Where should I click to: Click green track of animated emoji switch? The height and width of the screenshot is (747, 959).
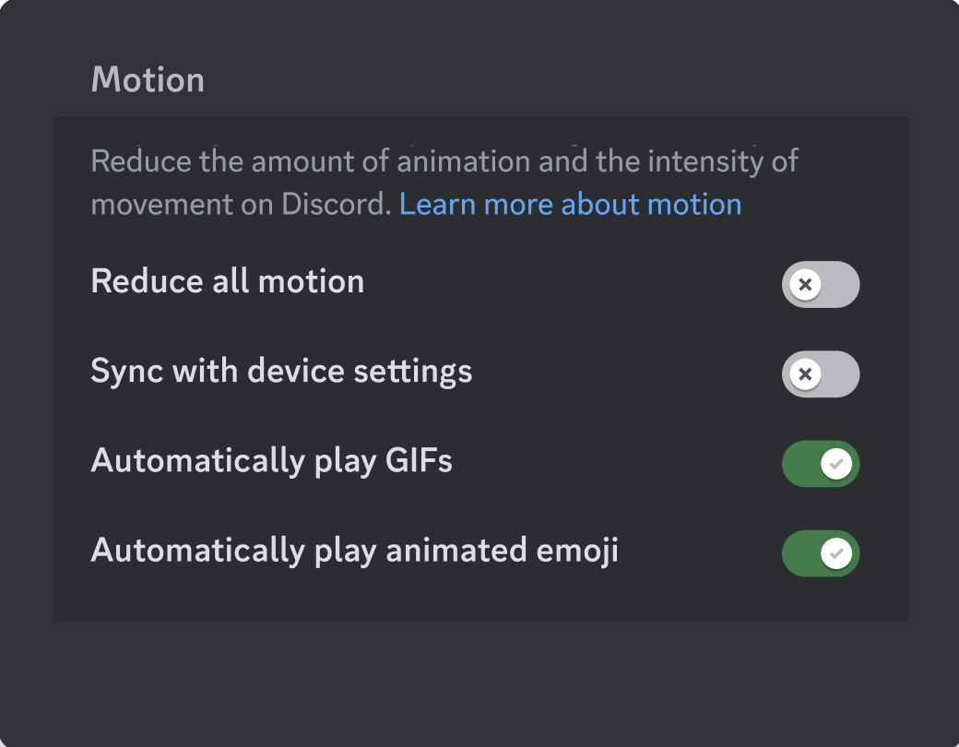[x=799, y=553]
